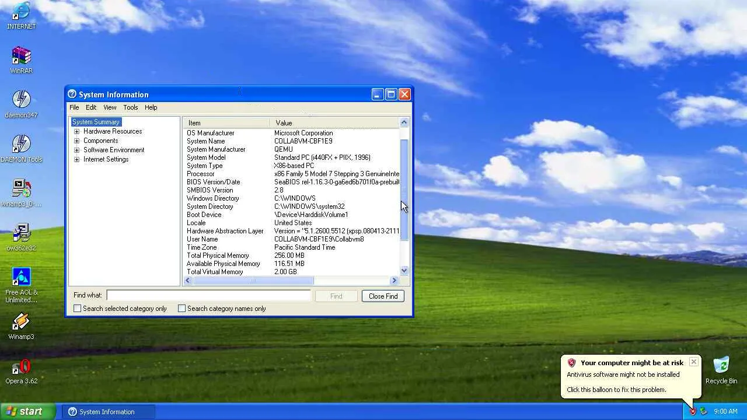Click the red security shield tray icon
This screenshot has height=420, width=747.
point(693,411)
